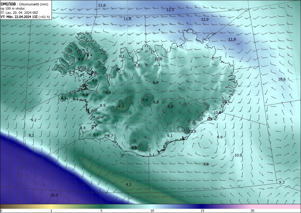Image resolution: width=301 pixels, height=213 pixels.
Task: Click the 1 label of the color scale
Action: (51, 211)
